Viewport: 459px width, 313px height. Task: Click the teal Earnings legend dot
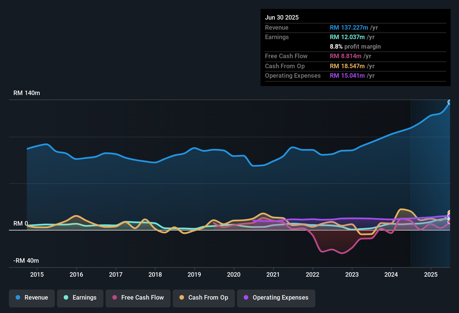66,298
